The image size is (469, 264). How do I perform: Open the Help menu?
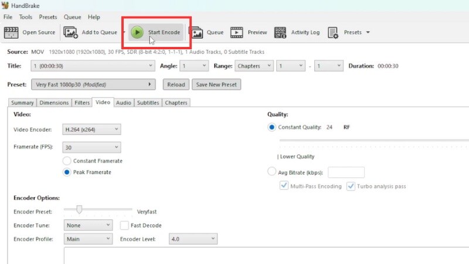point(94,17)
